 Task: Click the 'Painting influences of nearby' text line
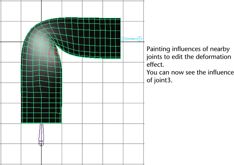(x=188, y=49)
